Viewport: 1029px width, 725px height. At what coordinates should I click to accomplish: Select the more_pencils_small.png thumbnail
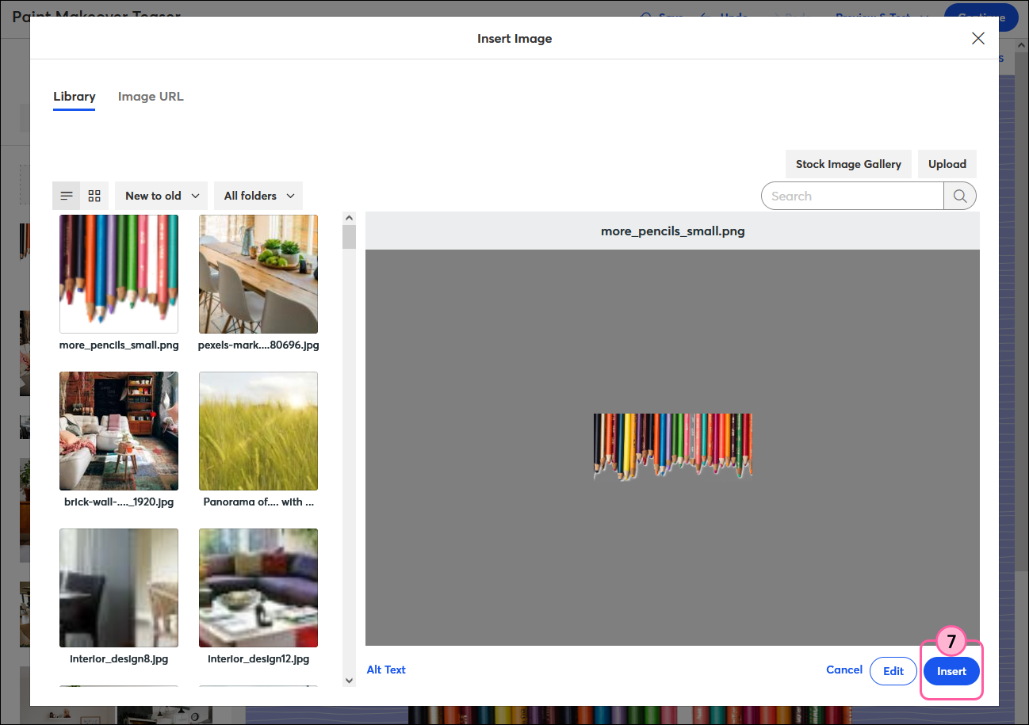[x=119, y=274]
